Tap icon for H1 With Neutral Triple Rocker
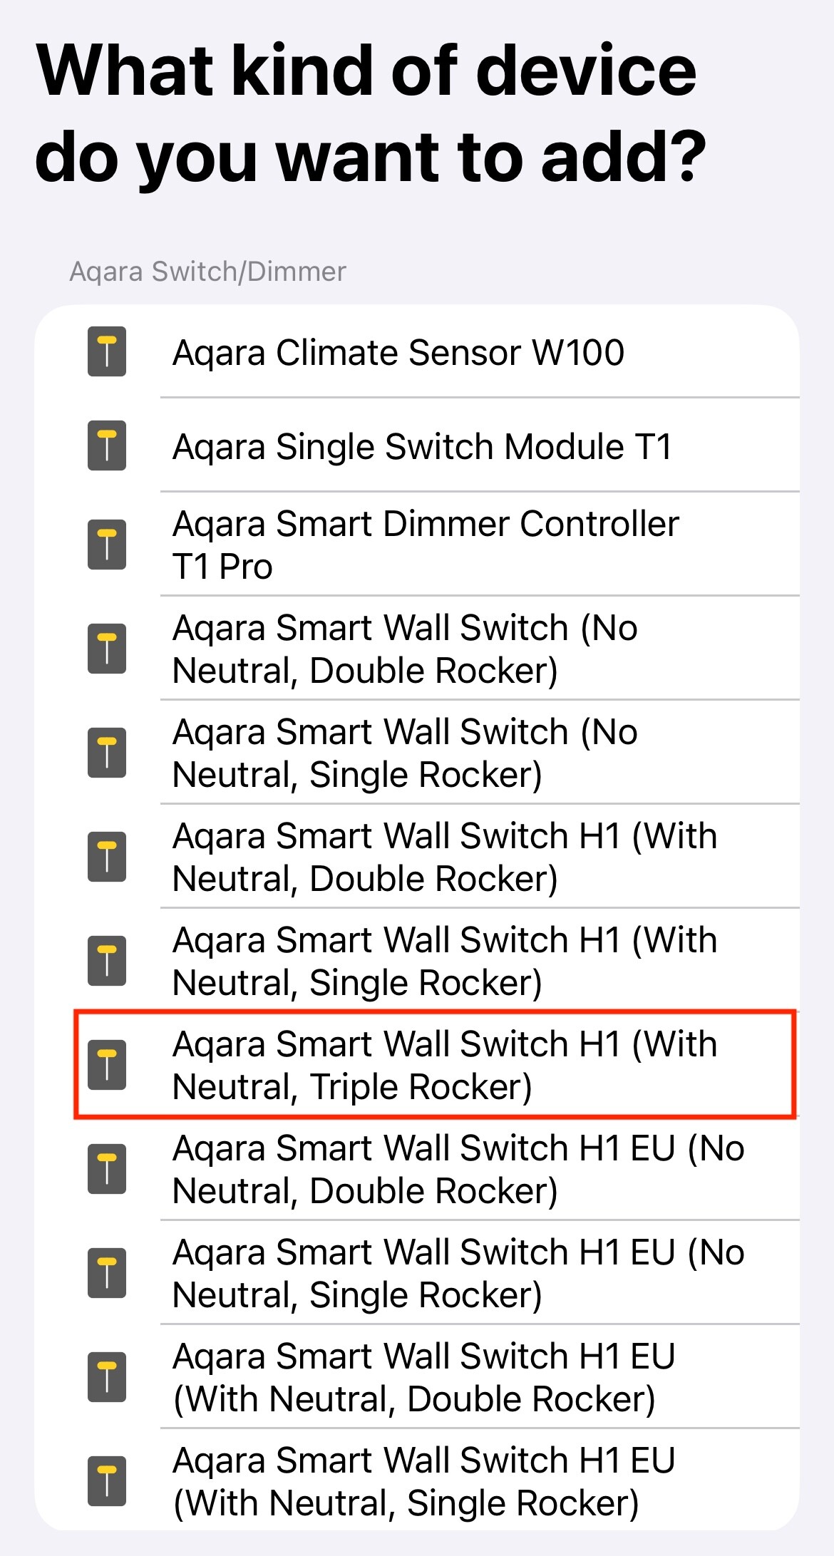Screen dimensions: 834x1556 click(x=107, y=1065)
